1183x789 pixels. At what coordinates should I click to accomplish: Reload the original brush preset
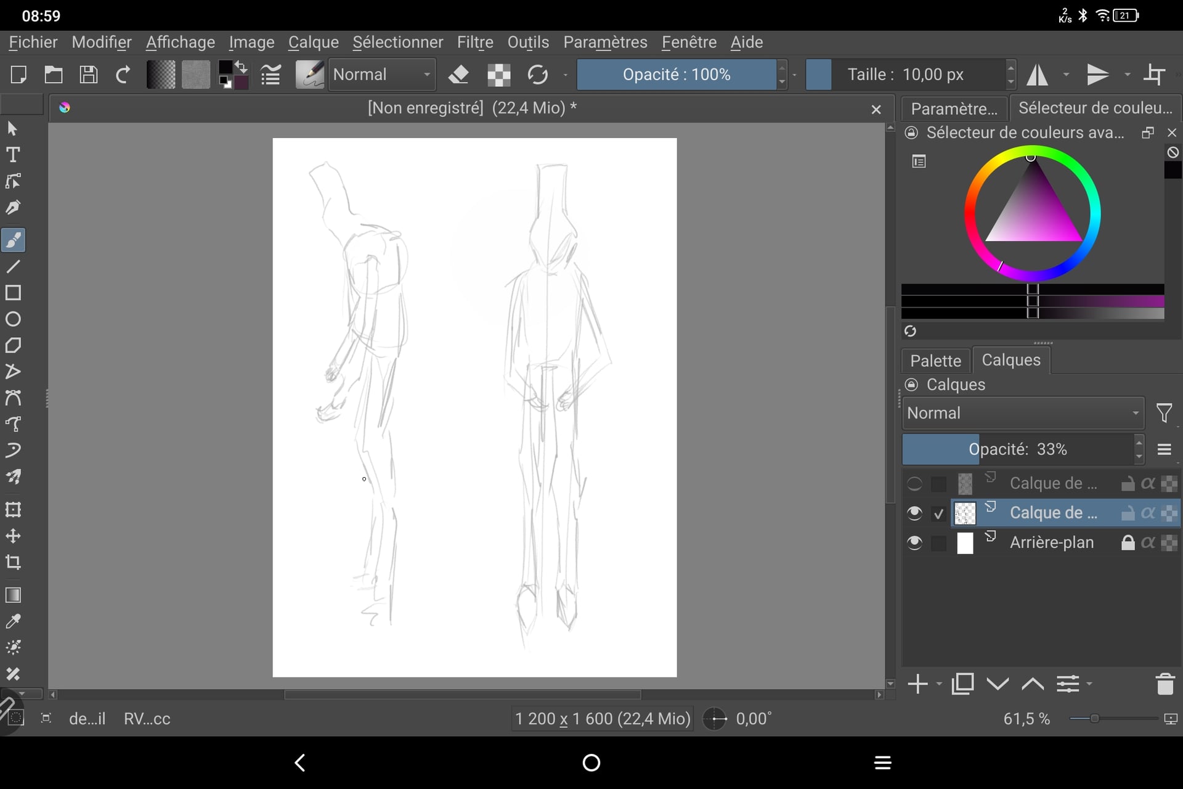[538, 75]
